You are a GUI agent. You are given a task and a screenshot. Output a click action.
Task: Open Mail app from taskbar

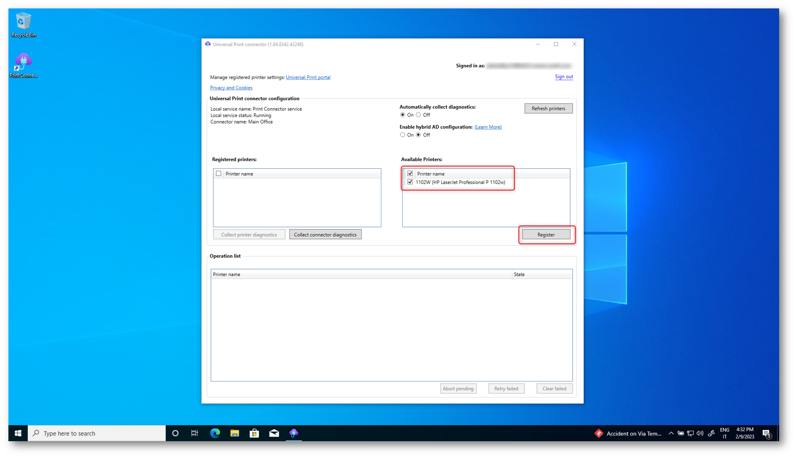click(x=274, y=433)
